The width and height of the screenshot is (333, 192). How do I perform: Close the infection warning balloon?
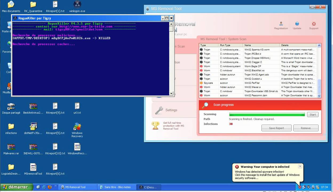(x=300, y=166)
